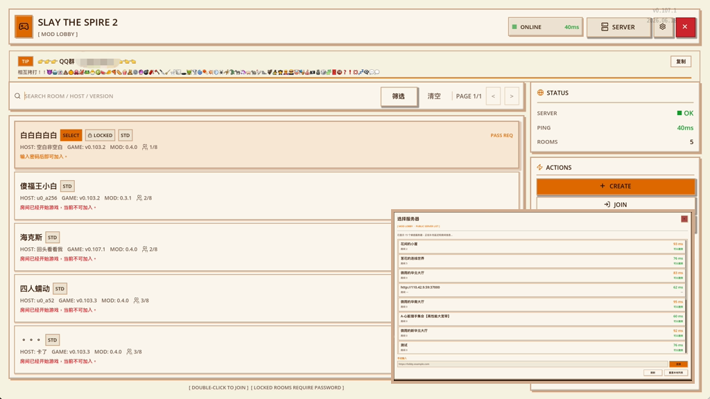The height and width of the screenshot is (399, 710).
Task: Click the orange game controller logo icon
Action: 24,27
